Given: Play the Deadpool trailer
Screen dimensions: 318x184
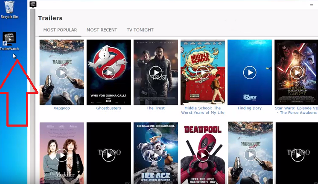Looking at the screenshot, I should [203, 155].
